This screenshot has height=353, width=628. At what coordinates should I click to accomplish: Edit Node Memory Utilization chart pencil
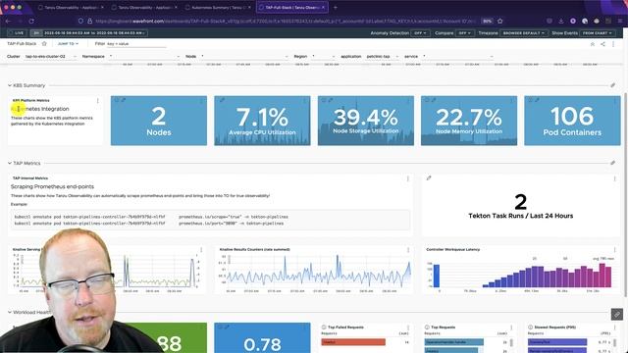[x=434, y=100]
